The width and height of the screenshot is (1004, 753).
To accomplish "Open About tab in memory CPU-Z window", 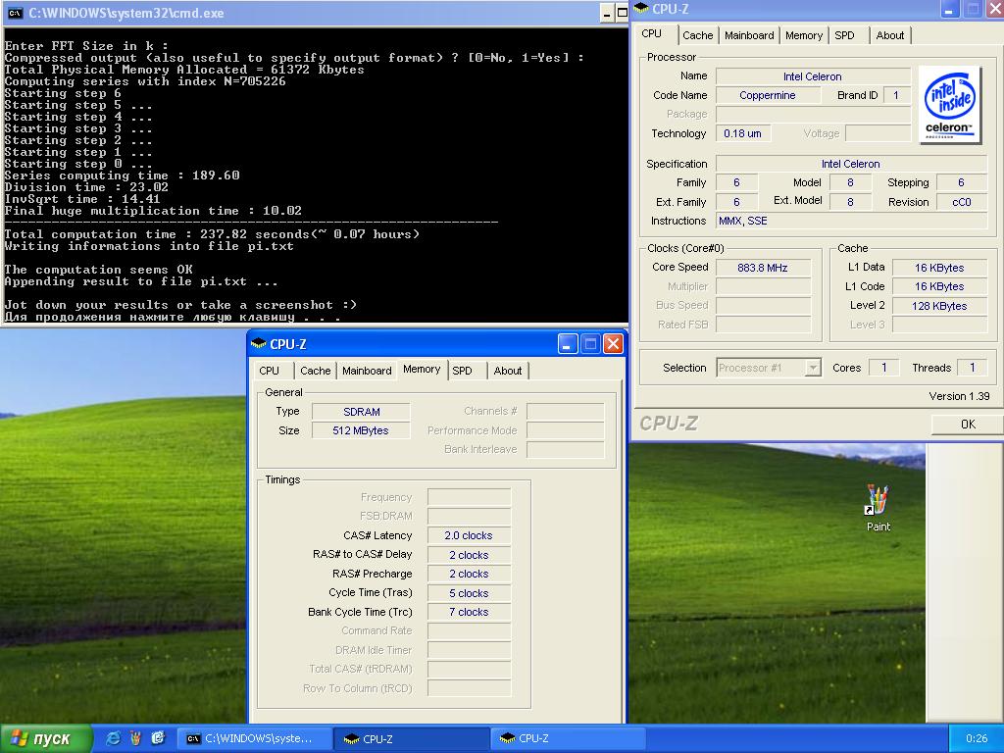I will 508,371.
